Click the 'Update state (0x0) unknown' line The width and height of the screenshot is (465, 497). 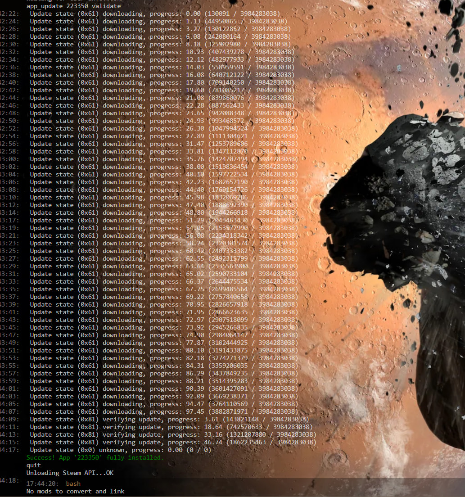[x=120, y=450]
